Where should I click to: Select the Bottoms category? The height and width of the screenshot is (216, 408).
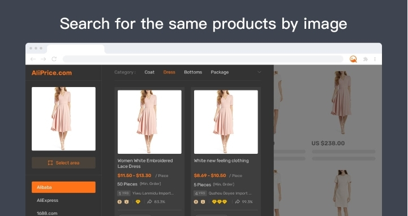coord(193,72)
